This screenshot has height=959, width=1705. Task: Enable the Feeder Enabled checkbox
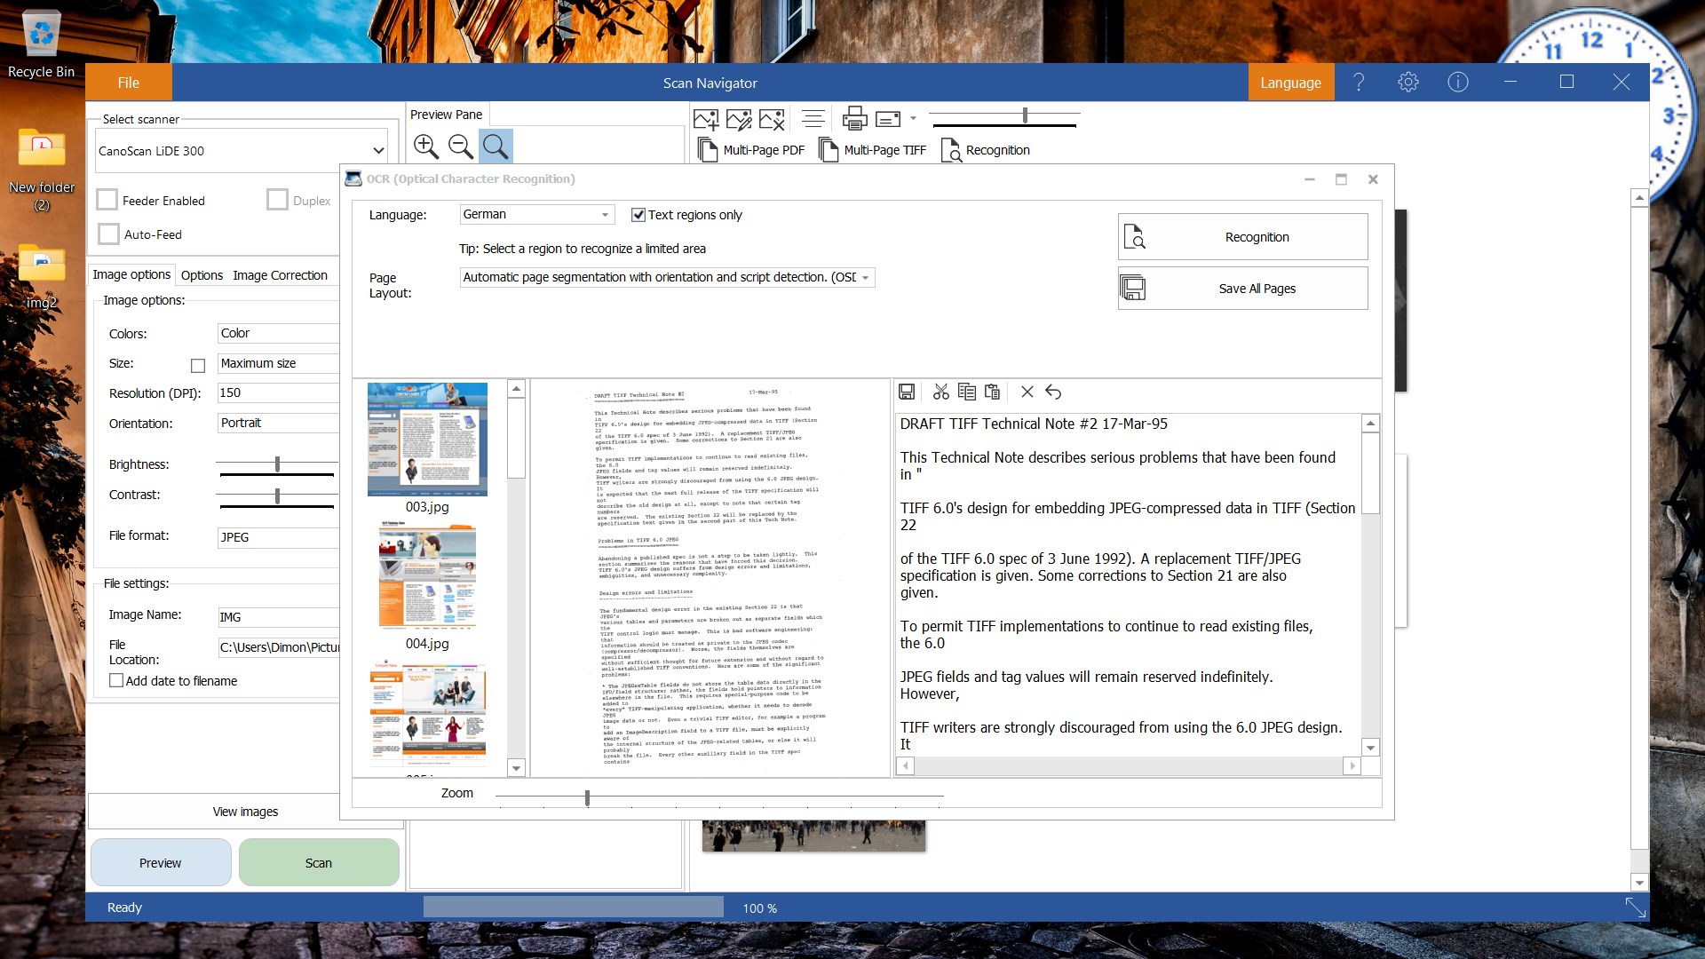[107, 201]
